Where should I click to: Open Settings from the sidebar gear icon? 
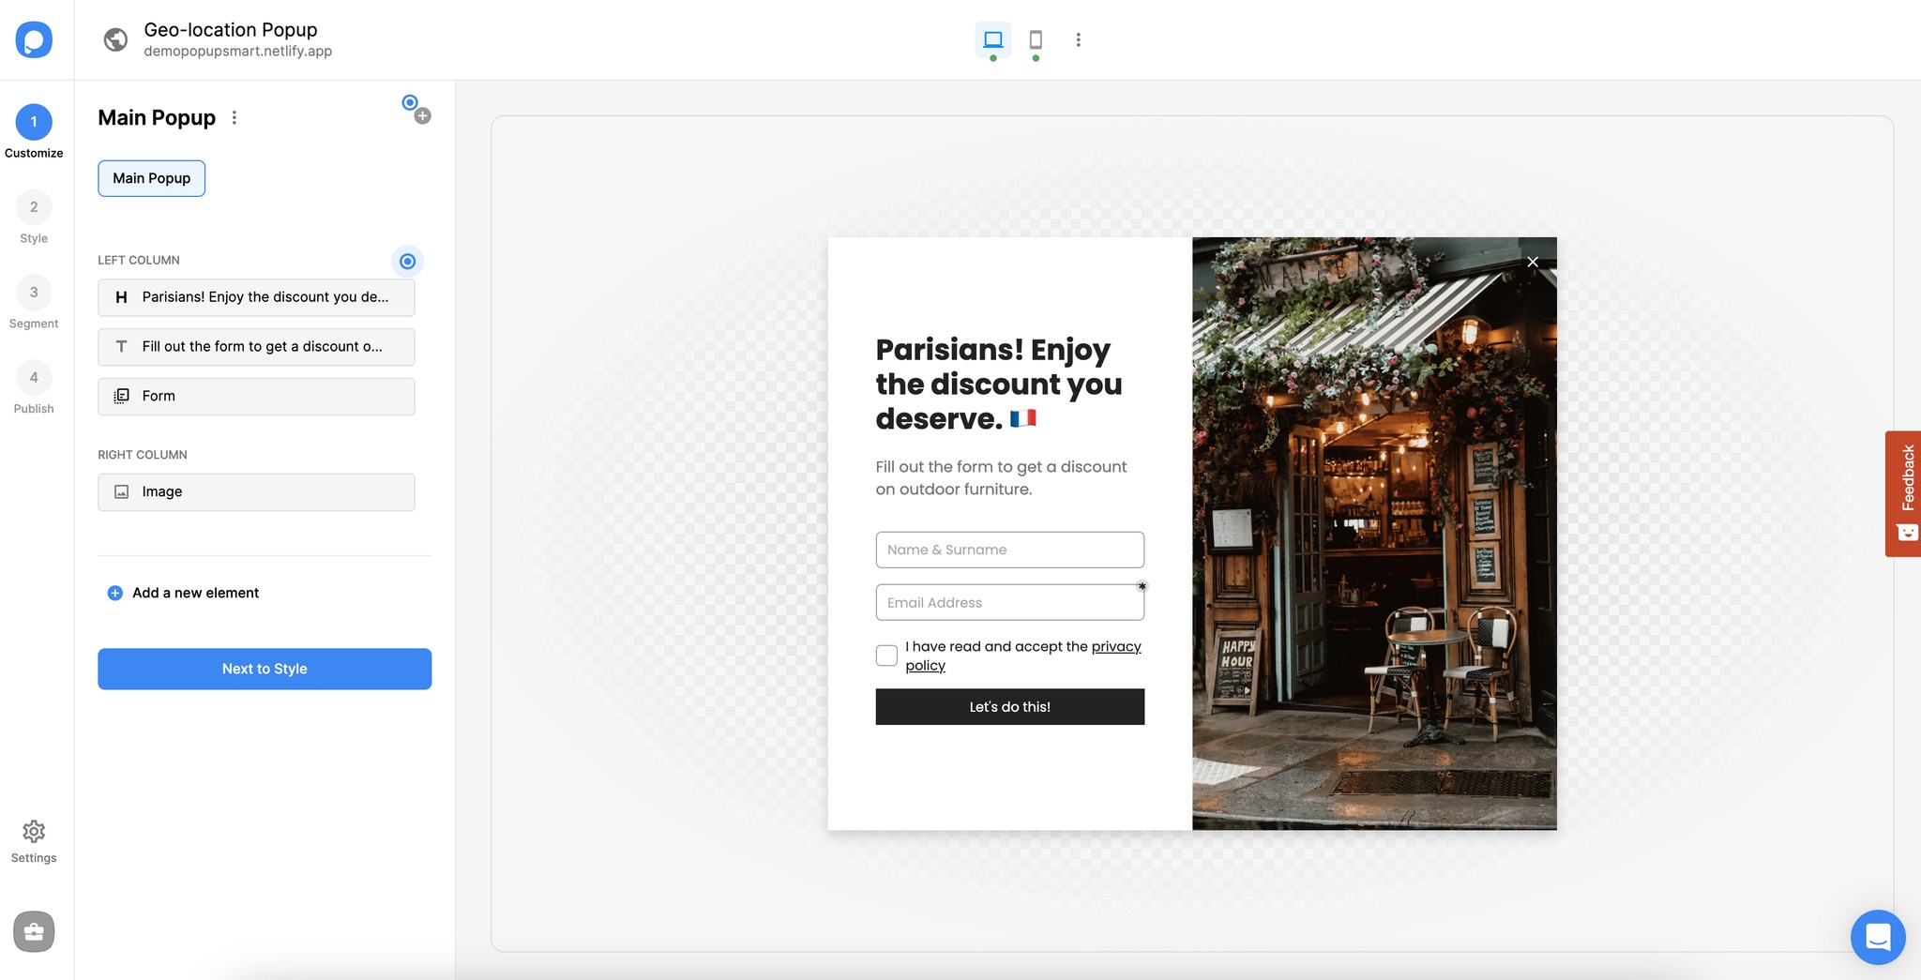(x=34, y=831)
